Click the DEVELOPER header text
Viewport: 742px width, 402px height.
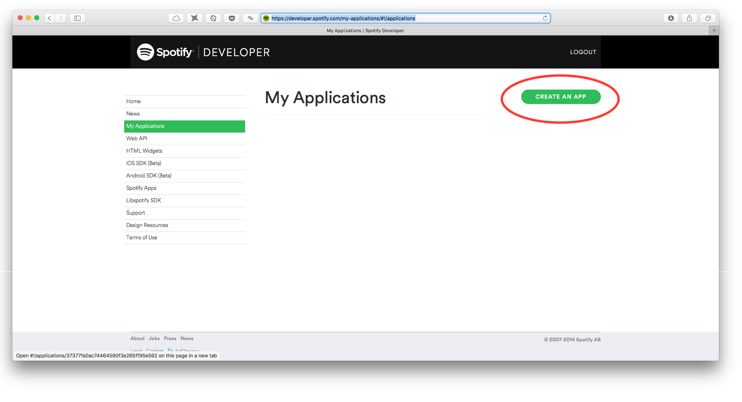[236, 52]
